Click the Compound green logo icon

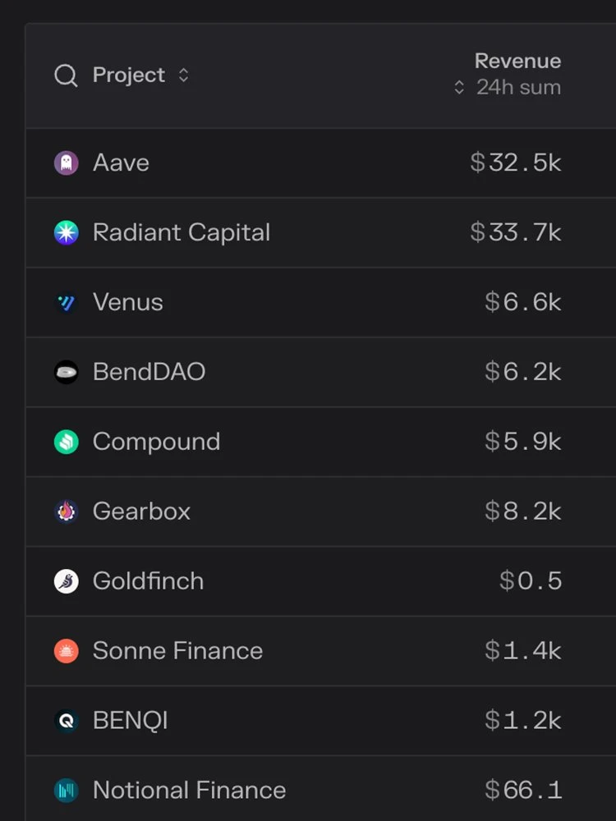coord(66,442)
